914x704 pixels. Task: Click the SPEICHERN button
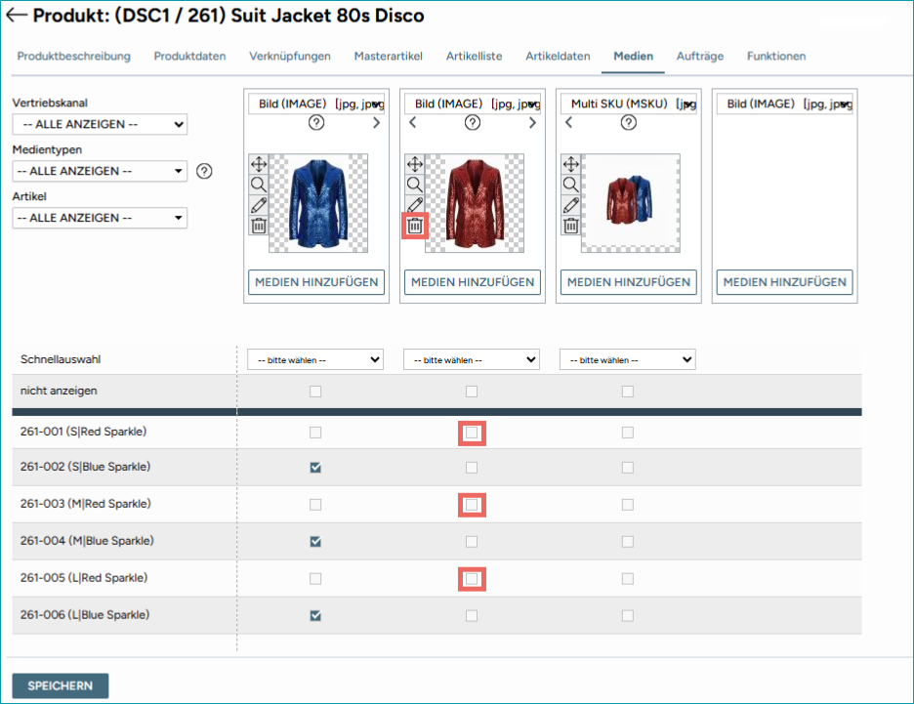click(x=60, y=685)
